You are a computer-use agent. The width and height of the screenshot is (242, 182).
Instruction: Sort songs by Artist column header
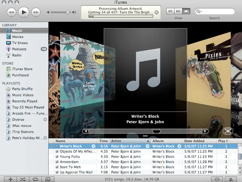click(x=129, y=141)
